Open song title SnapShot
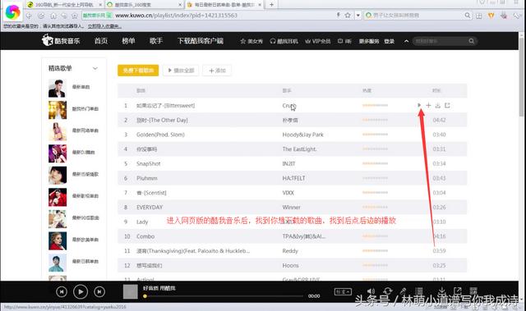526x311 pixels. 148,163
